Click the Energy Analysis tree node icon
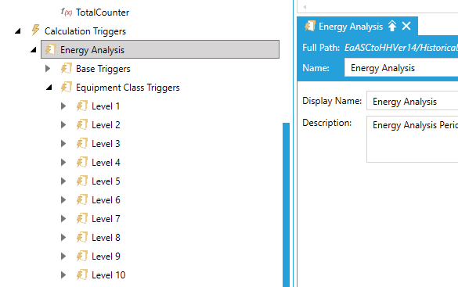This screenshot has height=287, width=458. [51, 49]
